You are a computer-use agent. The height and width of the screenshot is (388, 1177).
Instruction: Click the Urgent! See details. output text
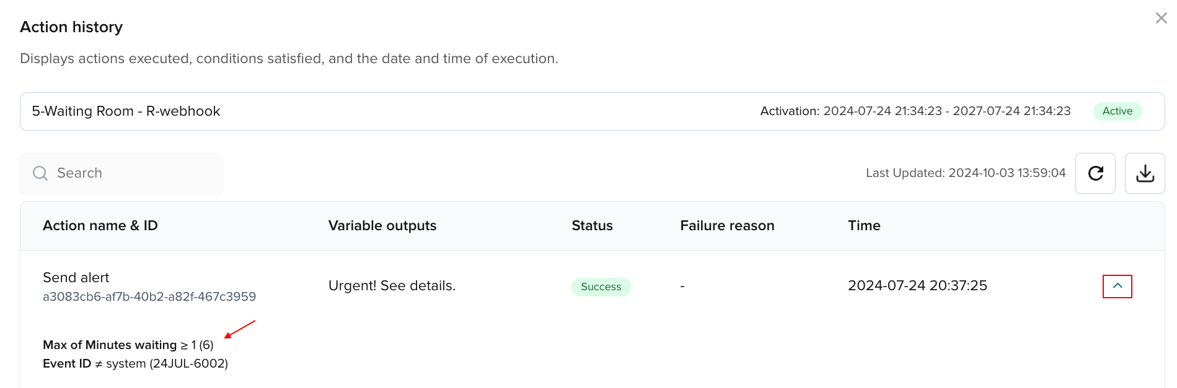(392, 286)
